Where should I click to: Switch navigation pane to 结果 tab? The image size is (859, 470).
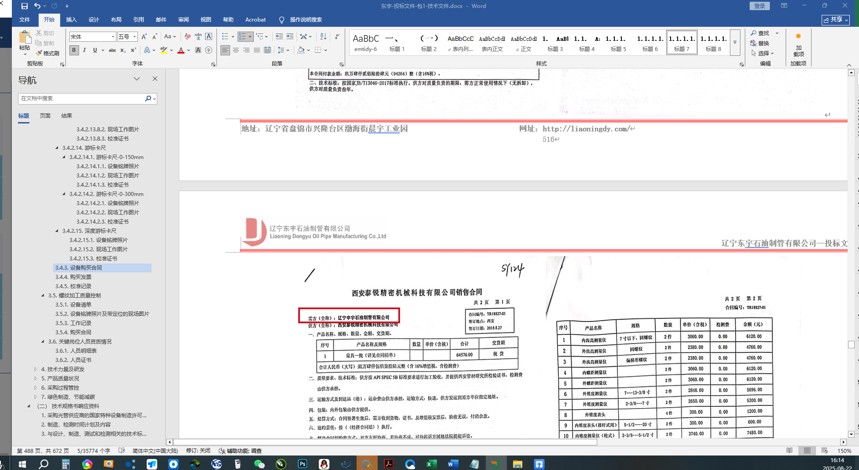tap(67, 116)
